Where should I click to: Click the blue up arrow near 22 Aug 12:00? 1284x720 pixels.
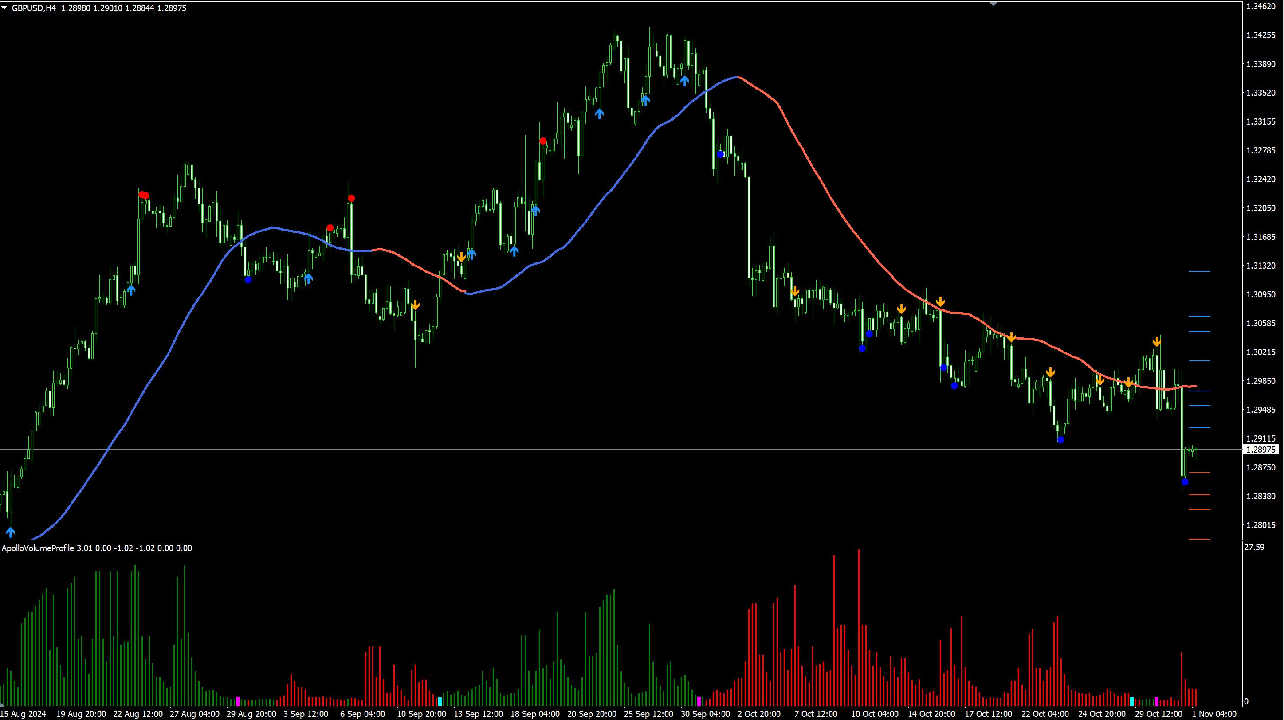click(131, 290)
